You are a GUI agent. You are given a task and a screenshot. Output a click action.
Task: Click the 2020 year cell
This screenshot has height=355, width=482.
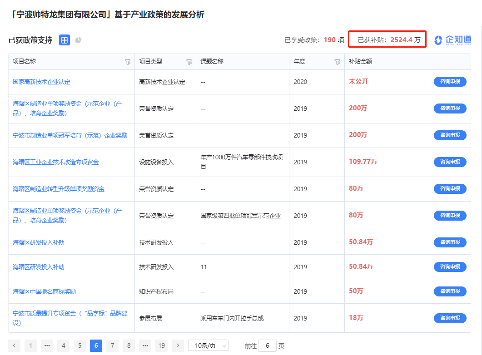pos(300,82)
